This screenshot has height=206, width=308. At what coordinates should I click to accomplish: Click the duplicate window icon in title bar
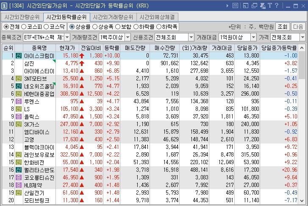tap(254, 5)
